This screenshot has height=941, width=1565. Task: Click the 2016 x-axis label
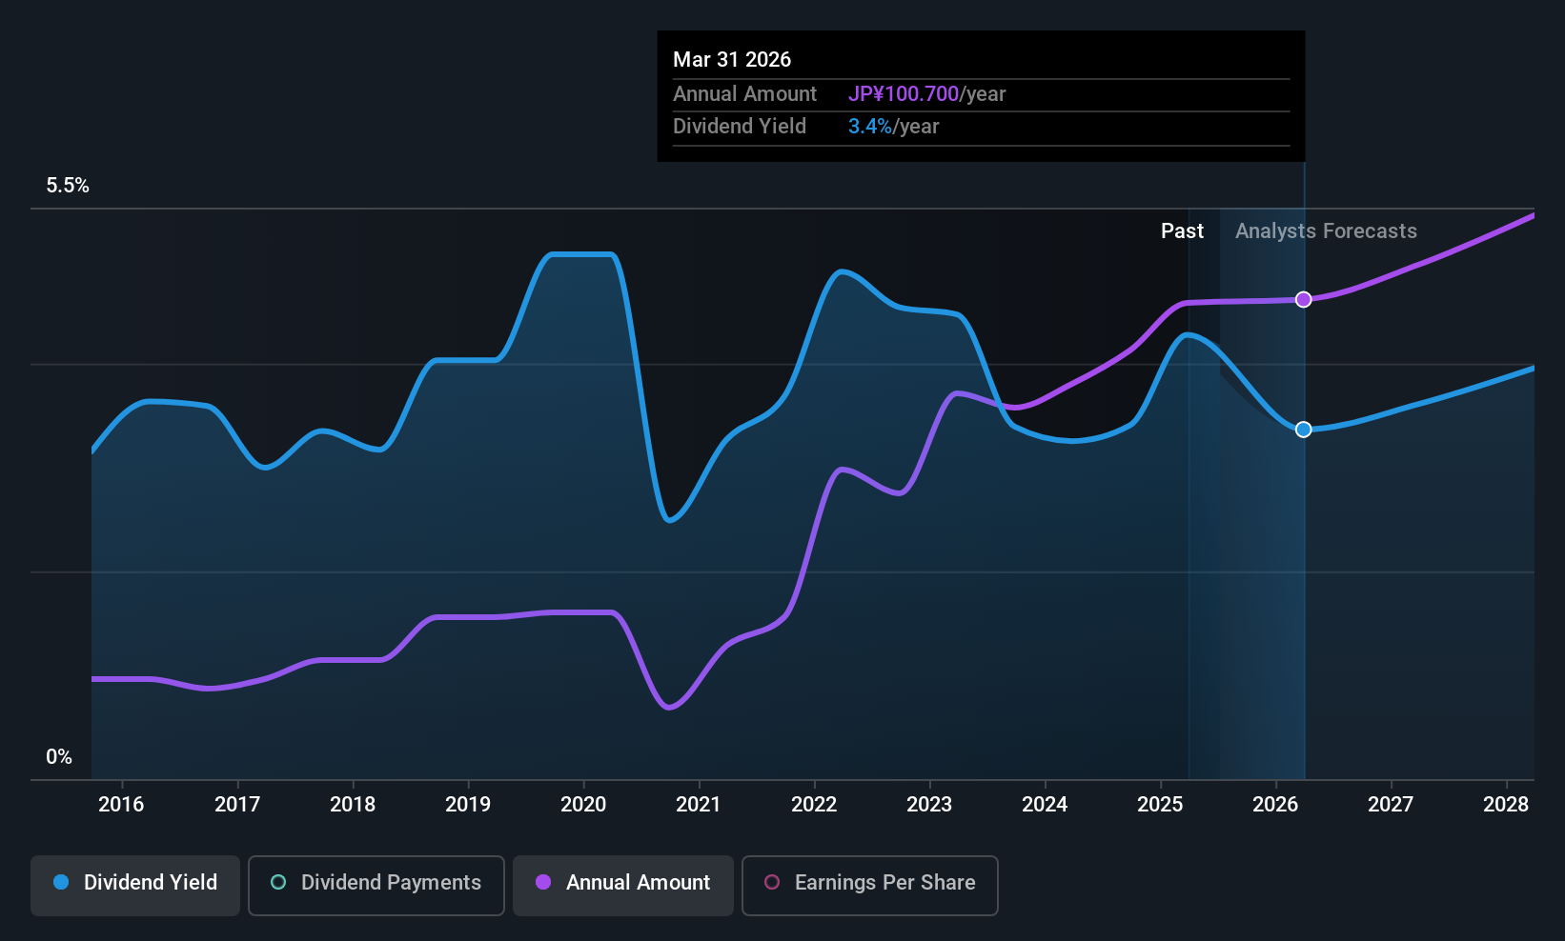[121, 805]
